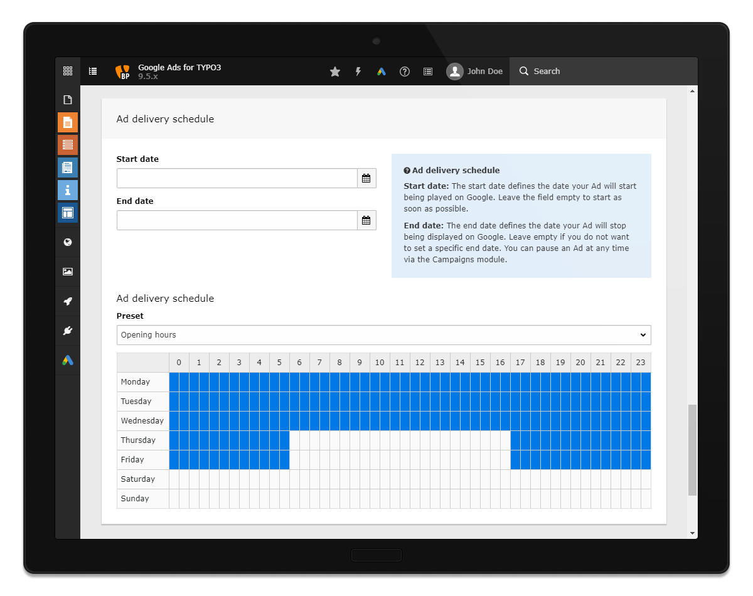Open the help question mark menu
753x596 pixels.
[x=405, y=72]
